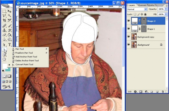Screen dimensions: 169x111
Task: Select the Background copy layer thumbnail
Action: pos(134,37)
